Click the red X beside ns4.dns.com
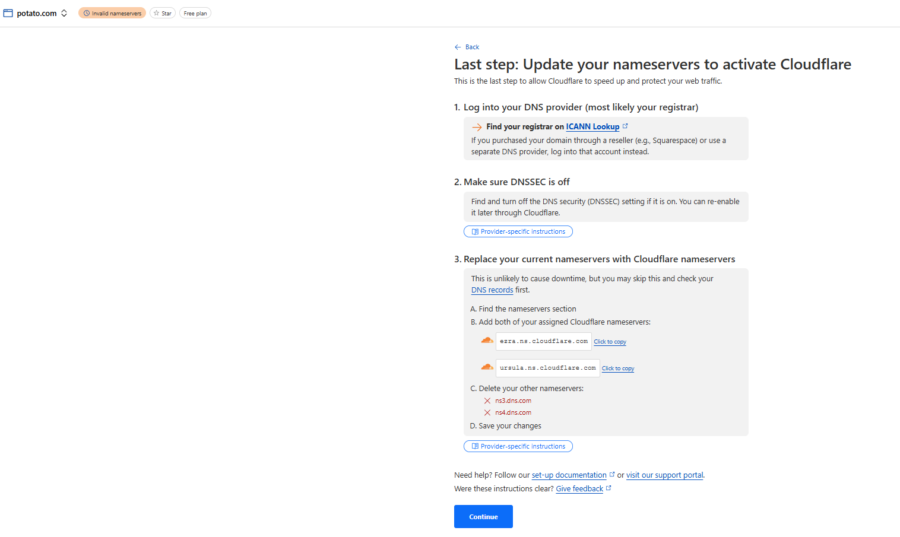The width and height of the screenshot is (900, 537). [487, 413]
